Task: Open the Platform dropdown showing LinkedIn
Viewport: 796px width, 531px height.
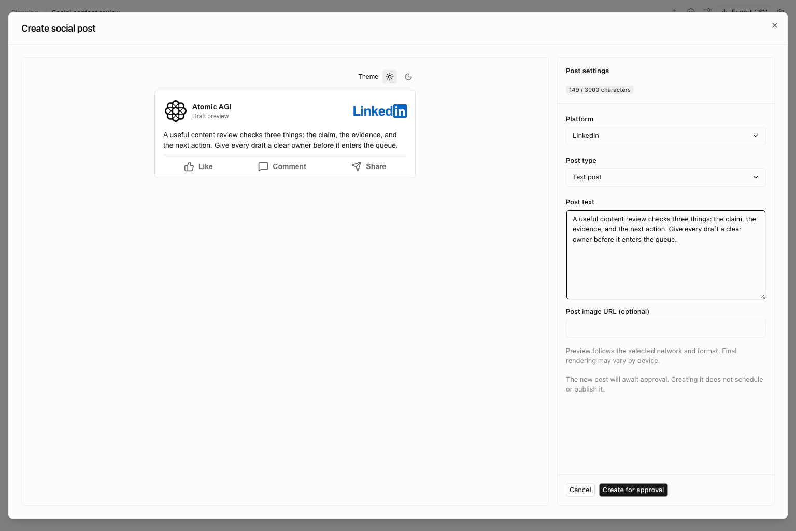Action: [666, 136]
